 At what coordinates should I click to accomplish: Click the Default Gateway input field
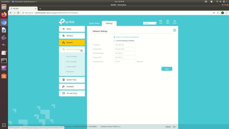(x=125, y=53)
